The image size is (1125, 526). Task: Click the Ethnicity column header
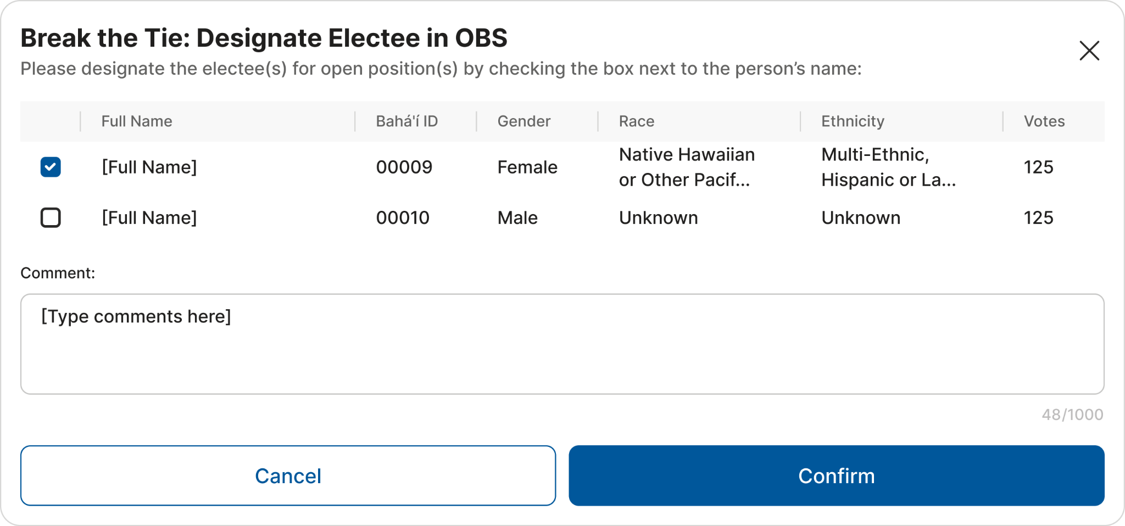coord(853,121)
